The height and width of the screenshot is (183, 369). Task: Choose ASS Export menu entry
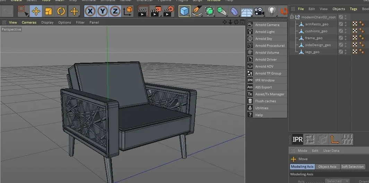tap(267, 87)
